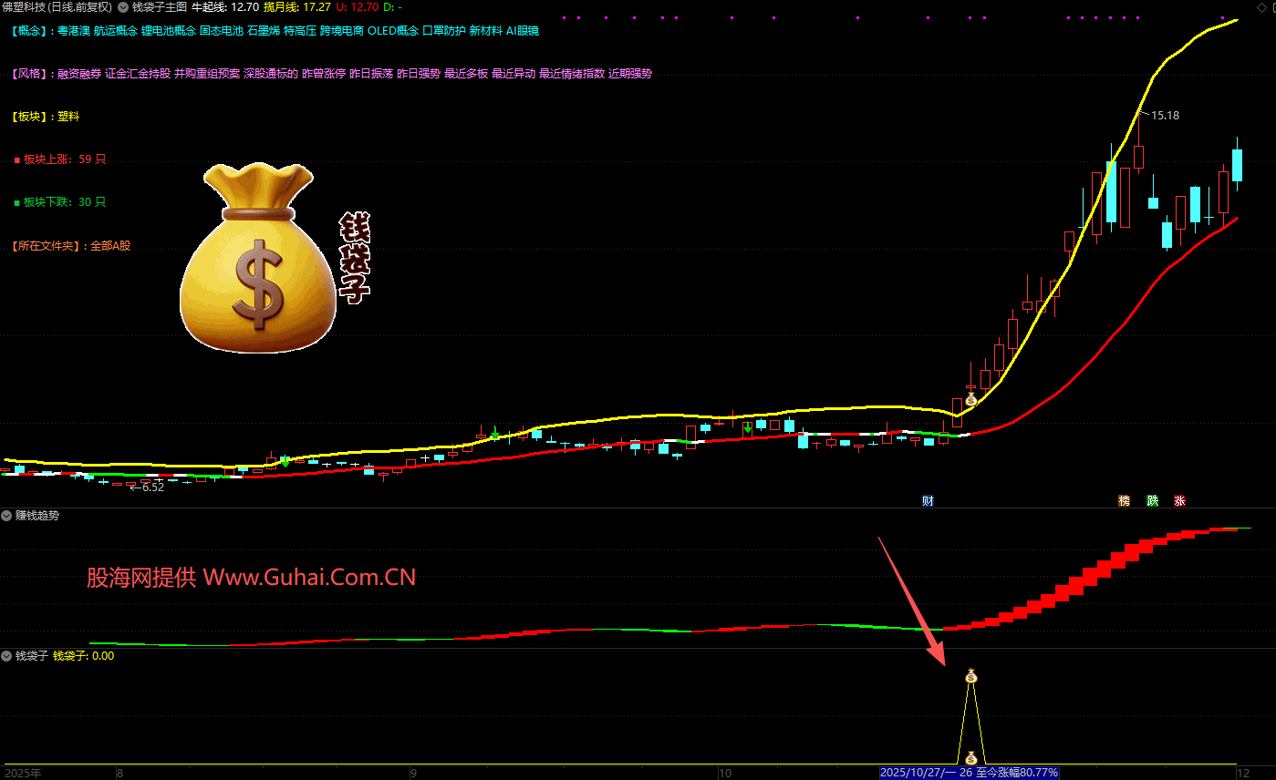
Task: Click month 9 on the time axis
Action: click(413, 773)
